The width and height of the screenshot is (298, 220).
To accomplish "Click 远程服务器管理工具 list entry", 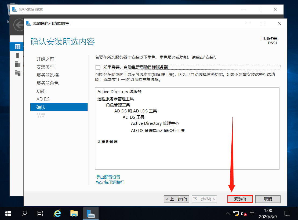I will [x=115, y=99].
